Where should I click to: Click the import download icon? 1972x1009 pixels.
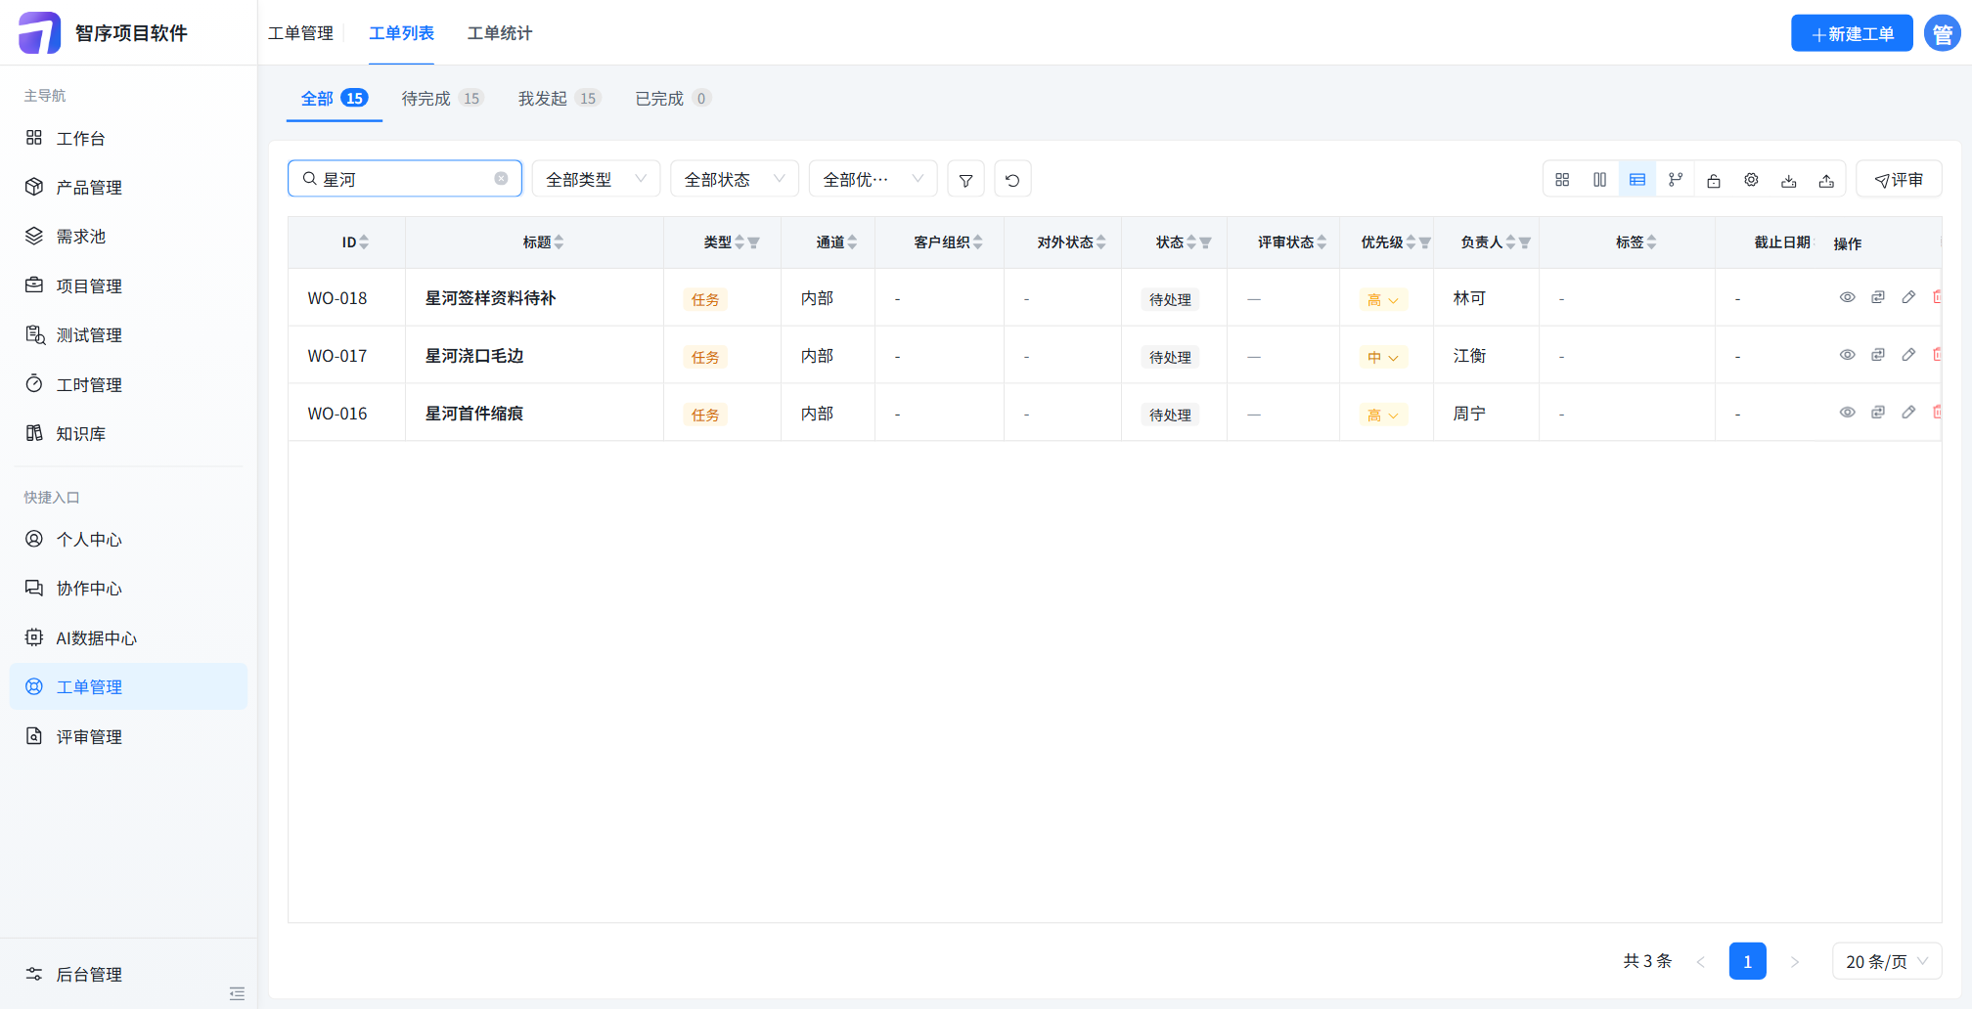point(1789,180)
